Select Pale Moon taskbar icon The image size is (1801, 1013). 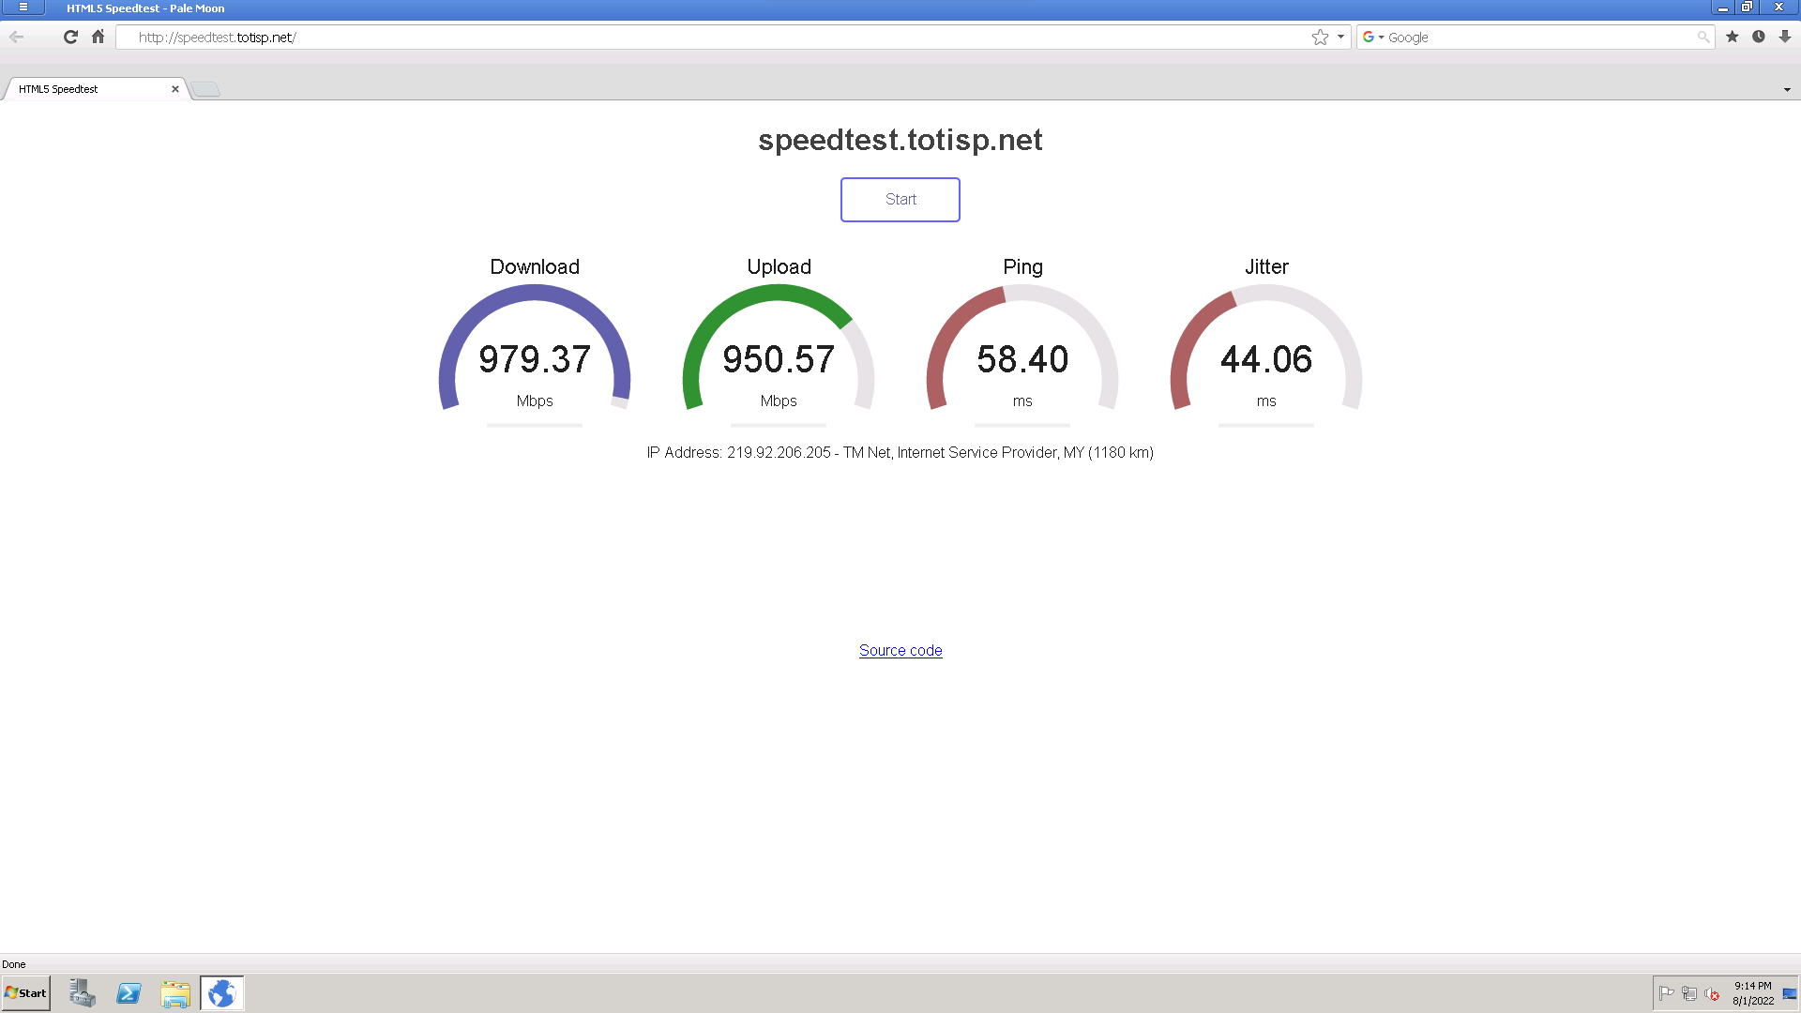(x=222, y=993)
